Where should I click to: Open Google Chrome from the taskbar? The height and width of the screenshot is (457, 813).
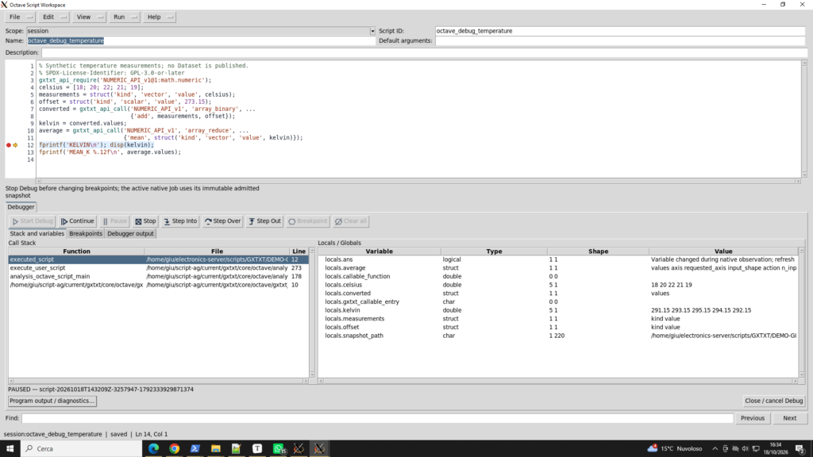174,449
